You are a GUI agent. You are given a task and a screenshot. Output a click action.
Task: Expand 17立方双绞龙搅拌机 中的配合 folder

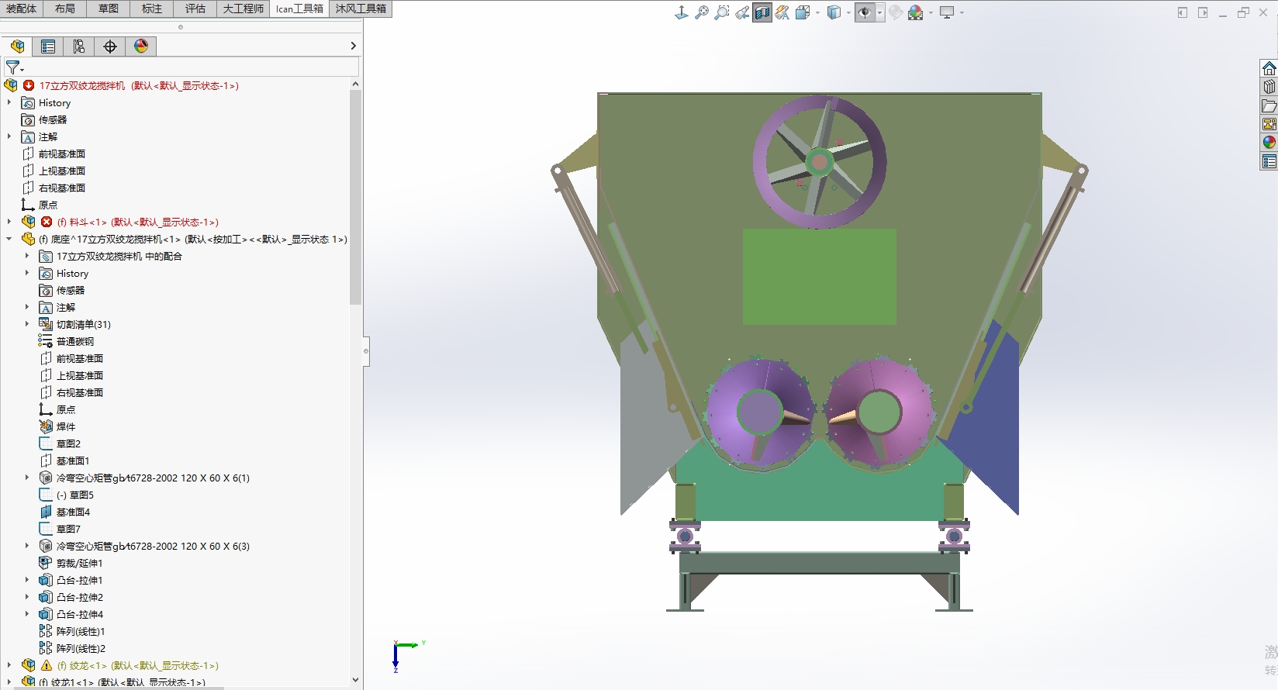click(x=27, y=256)
